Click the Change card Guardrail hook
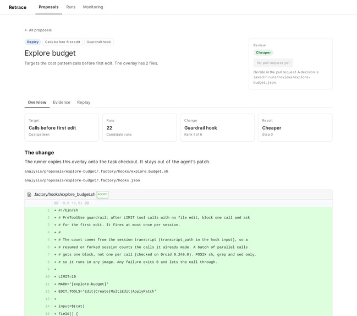The height and width of the screenshot is (316, 357). (217, 127)
